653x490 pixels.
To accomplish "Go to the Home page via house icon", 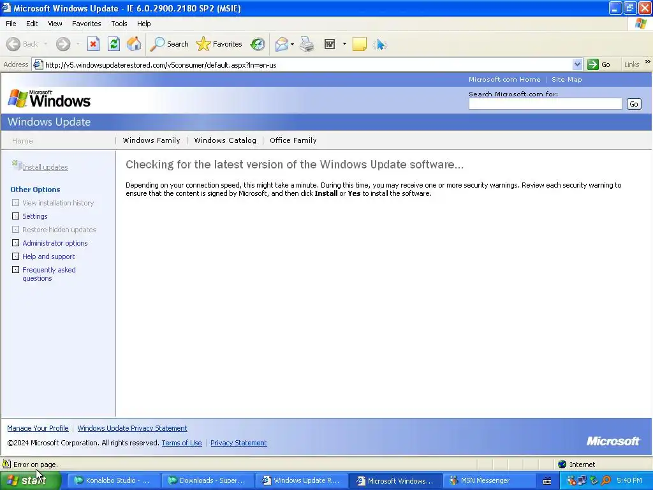I will point(134,44).
